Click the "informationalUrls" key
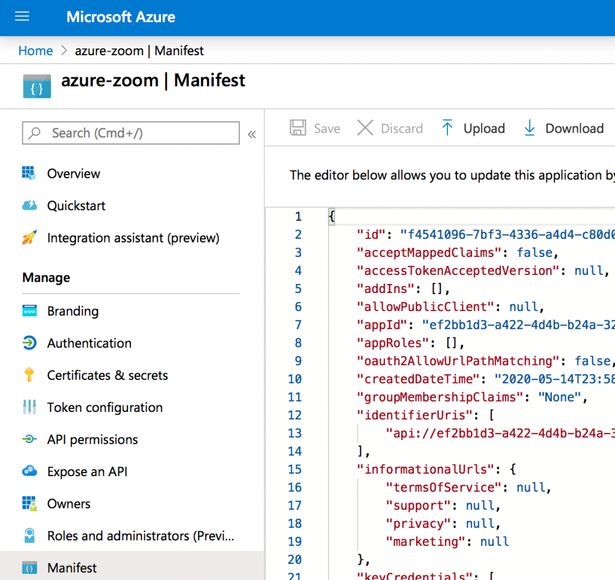The image size is (615, 580). pos(425,469)
